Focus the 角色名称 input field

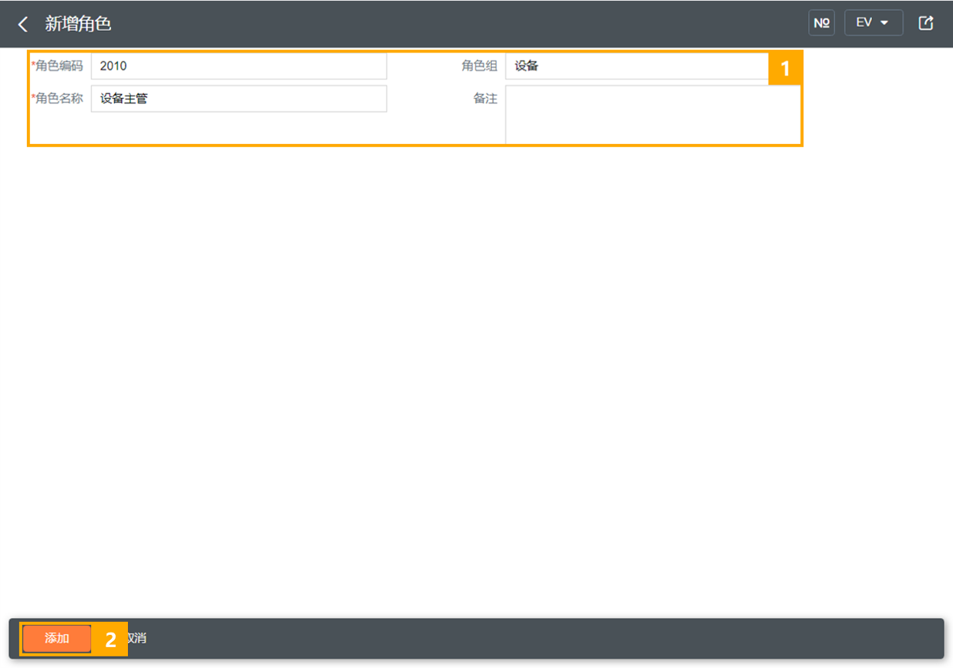(x=239, y=99)
